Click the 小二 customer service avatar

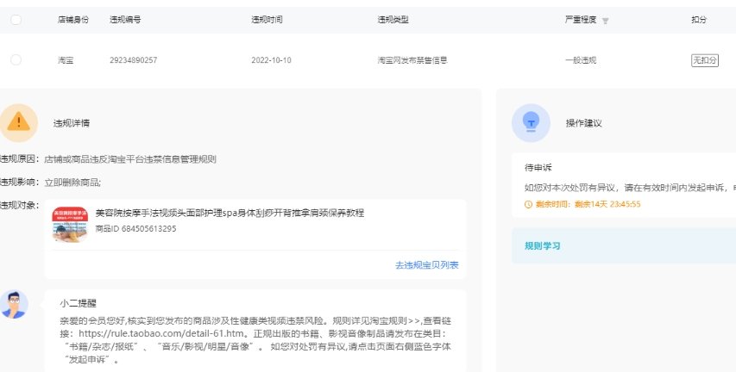pos(14,304)
